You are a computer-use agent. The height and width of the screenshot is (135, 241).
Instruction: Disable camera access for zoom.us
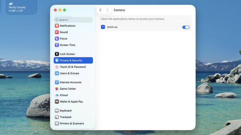(x=186, y=27)
